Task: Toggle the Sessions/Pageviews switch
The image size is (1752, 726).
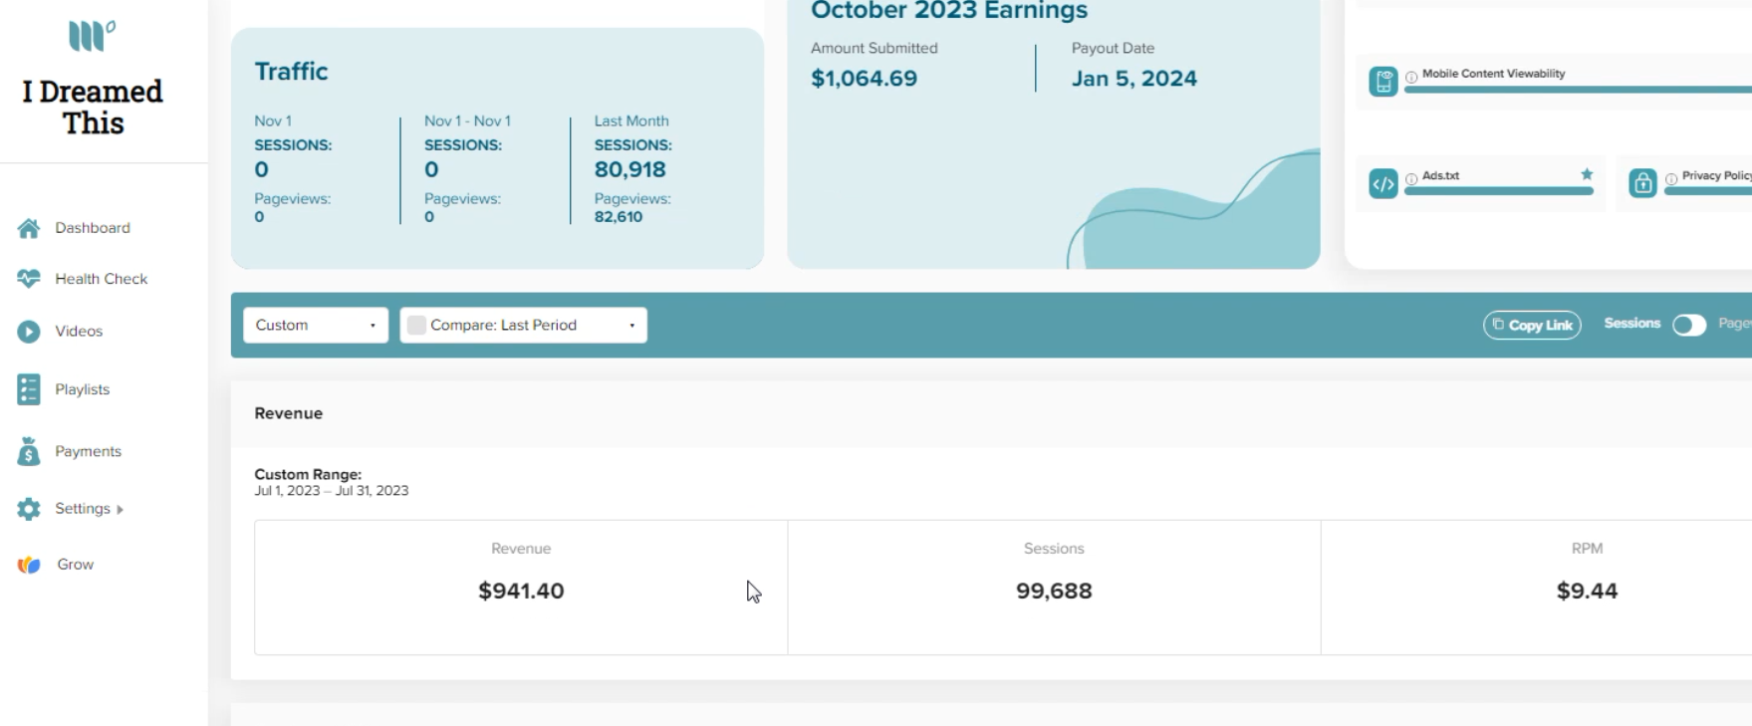Action: click(1689, 325)
